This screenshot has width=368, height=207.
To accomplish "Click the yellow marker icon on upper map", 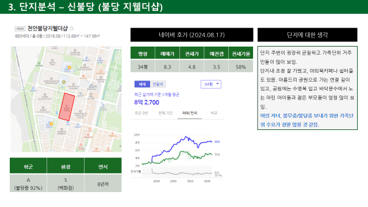I will [69, 68].
